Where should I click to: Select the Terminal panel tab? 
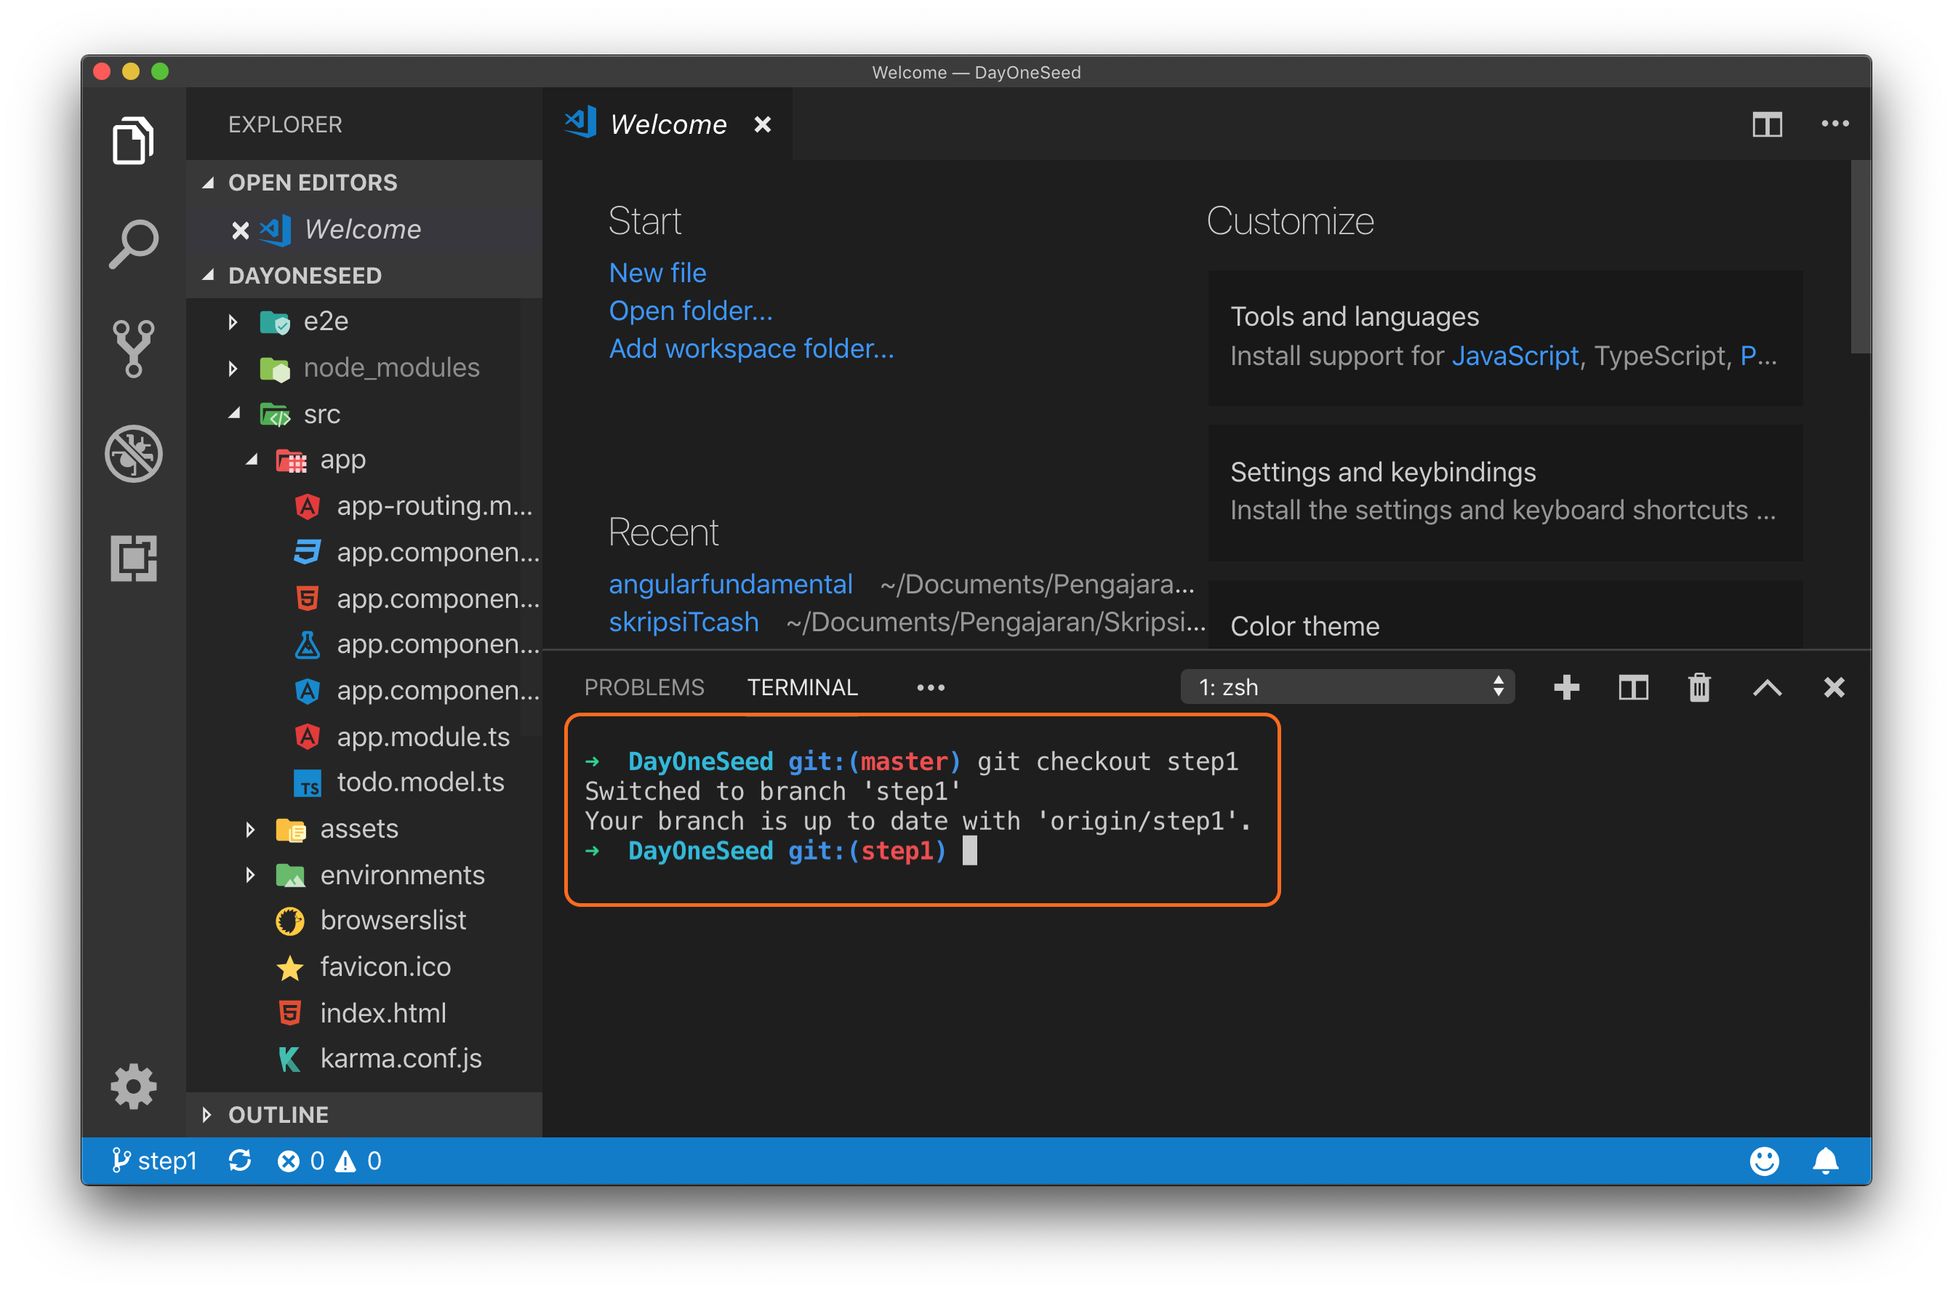pyautogui.click(x=802, y=687)
